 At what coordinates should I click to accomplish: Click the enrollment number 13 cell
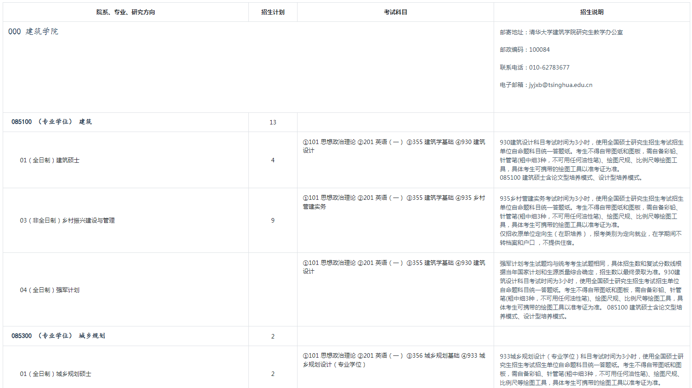pyautogui.click(x=273, y=122)
